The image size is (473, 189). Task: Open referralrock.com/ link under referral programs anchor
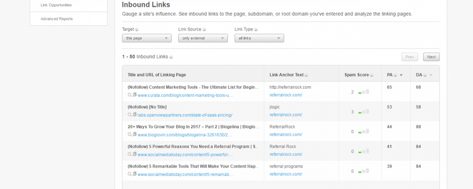pos(286,174)
